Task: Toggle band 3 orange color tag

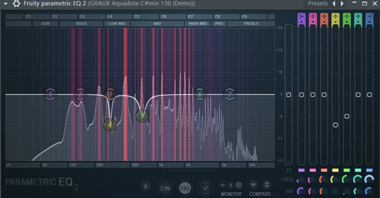Action: 324,170
